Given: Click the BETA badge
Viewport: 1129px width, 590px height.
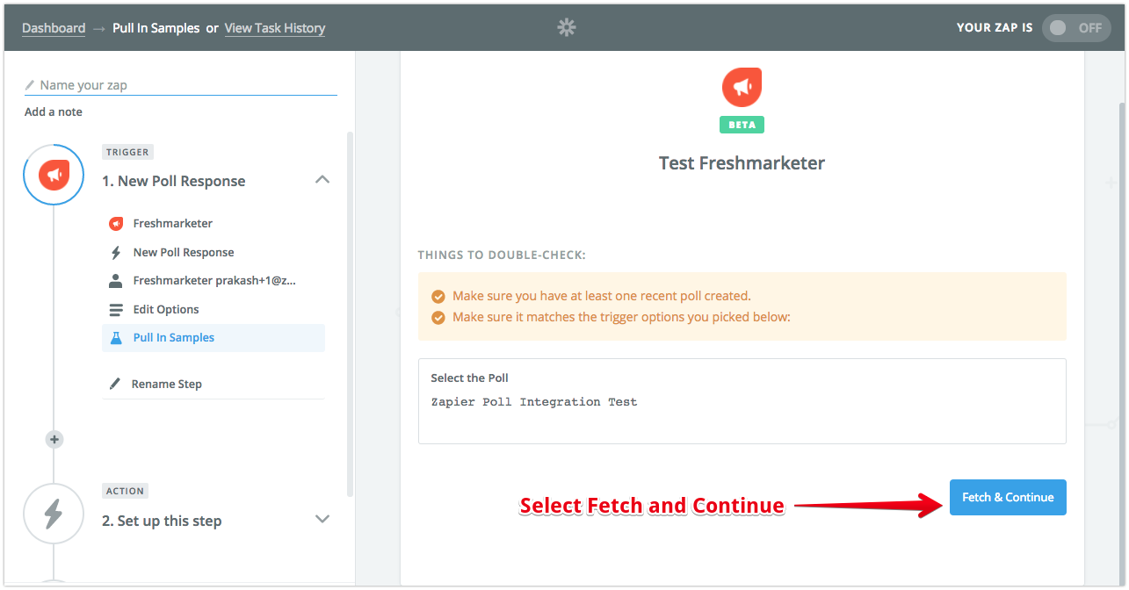Looking at the screenshot, I should [x=742, y=125].
